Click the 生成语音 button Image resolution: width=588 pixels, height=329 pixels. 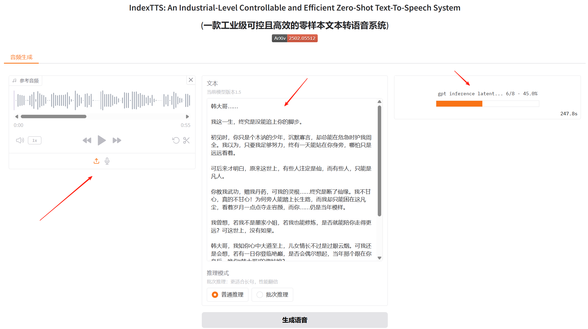pyautogui.click(x=295, y=320)
